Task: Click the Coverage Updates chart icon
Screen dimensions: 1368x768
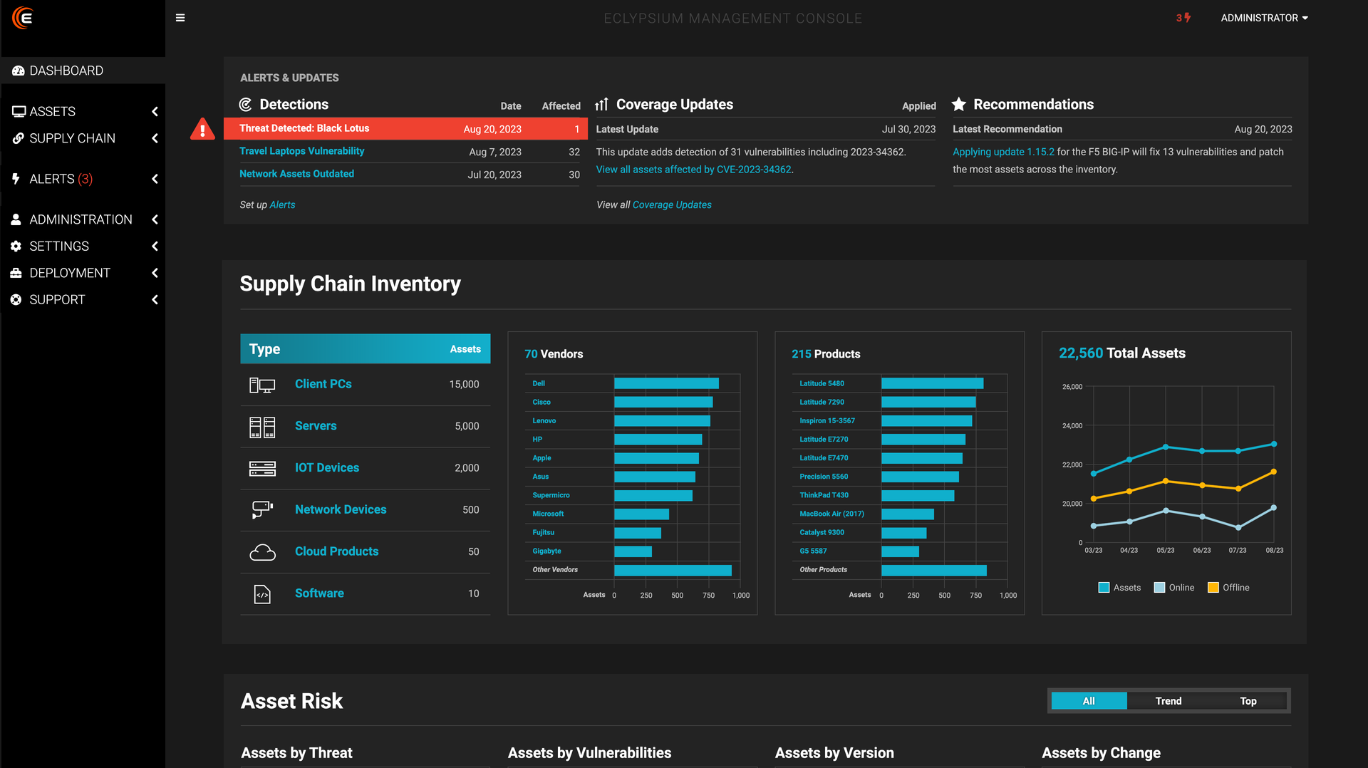Action: point(602,105)
